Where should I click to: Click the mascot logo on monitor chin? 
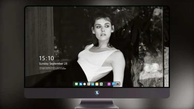[x=97, y=93]
